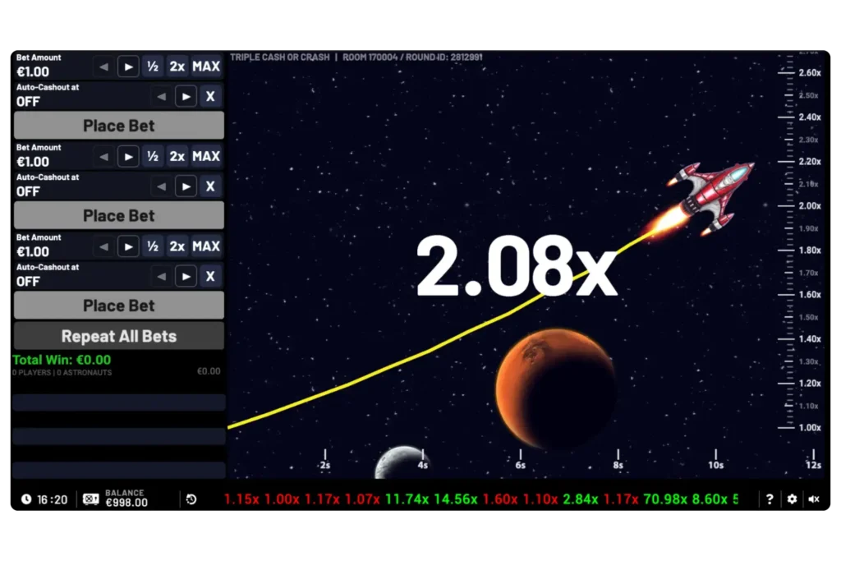Decrease second bet amount with left arrow
Screen dimensions: 841x561
tap(103, 156)
